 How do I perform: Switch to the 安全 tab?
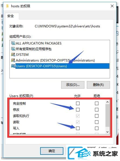[x=11, y=16]
